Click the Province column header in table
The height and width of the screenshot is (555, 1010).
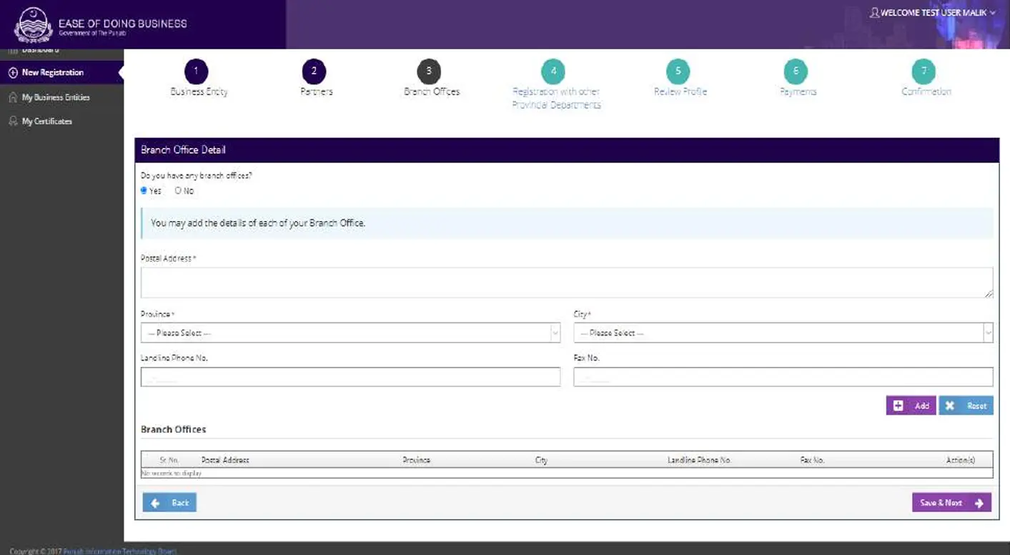[417, 460]
